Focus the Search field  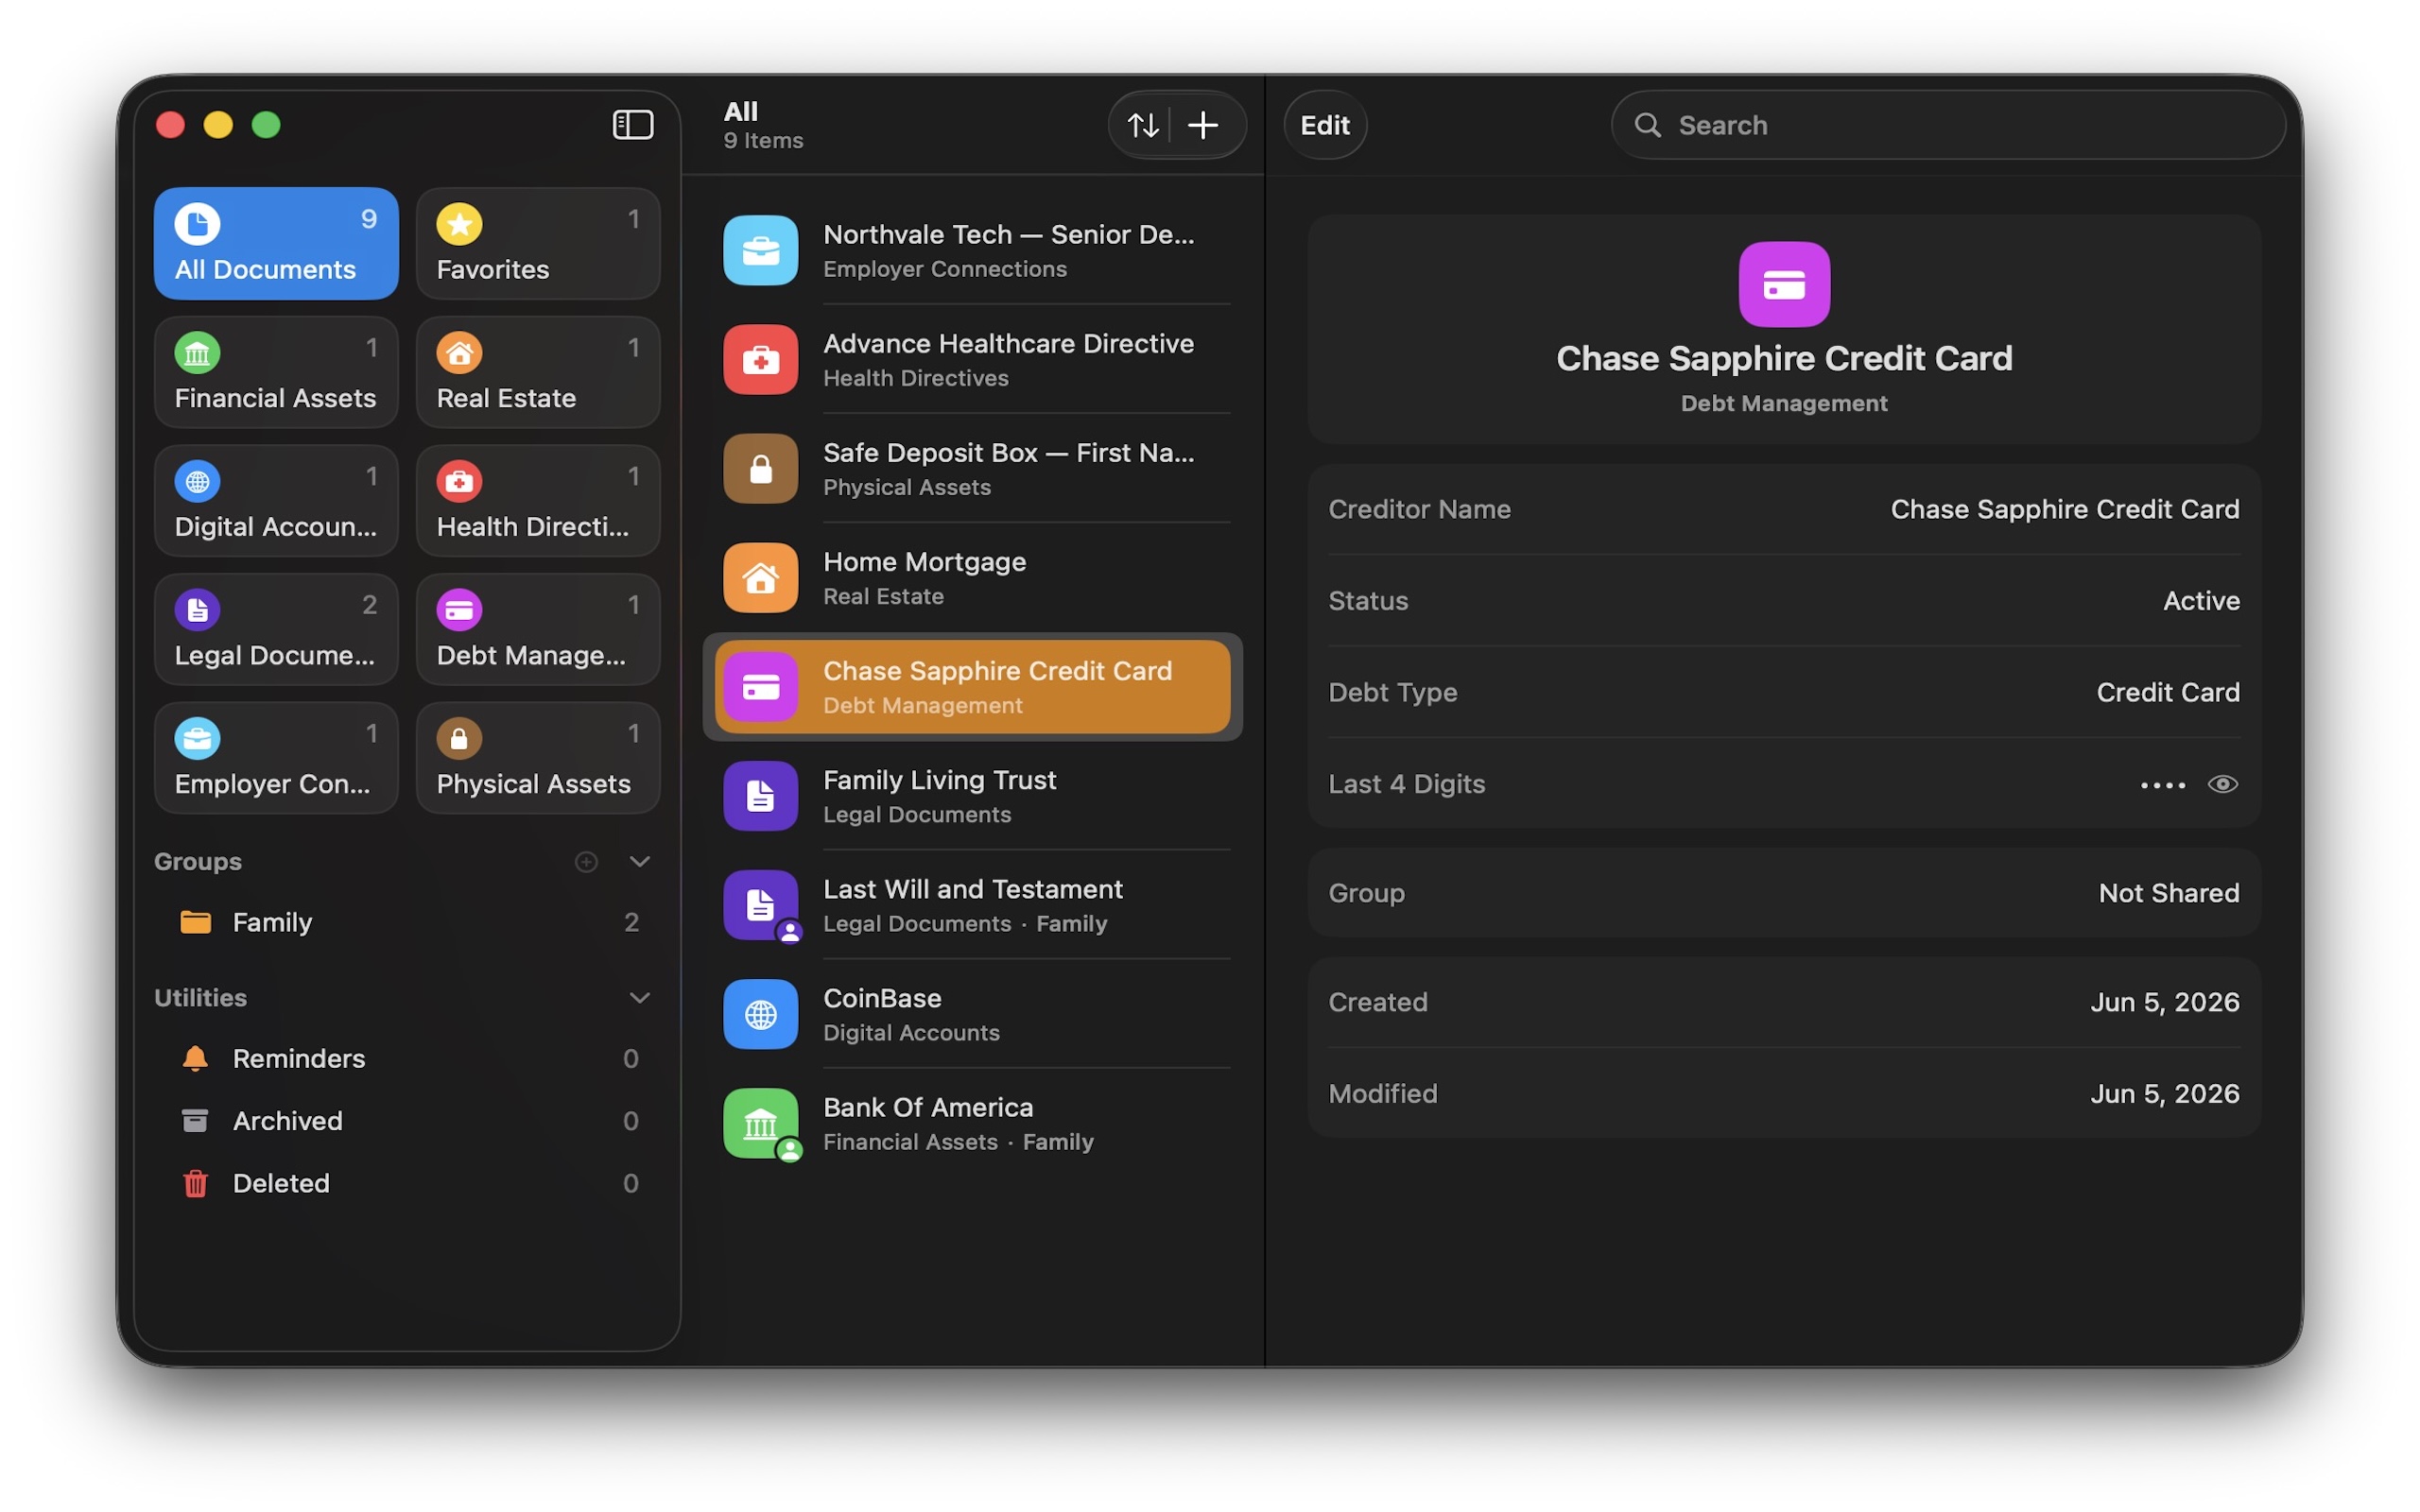pyautogui.click(x=1948, y=125)
